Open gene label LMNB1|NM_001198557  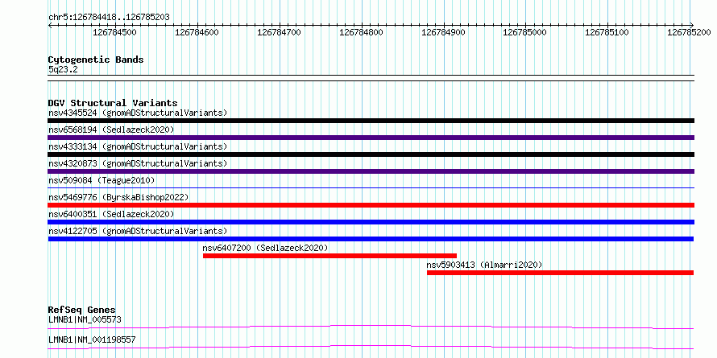pyautogui.click(x=92, y=339)
